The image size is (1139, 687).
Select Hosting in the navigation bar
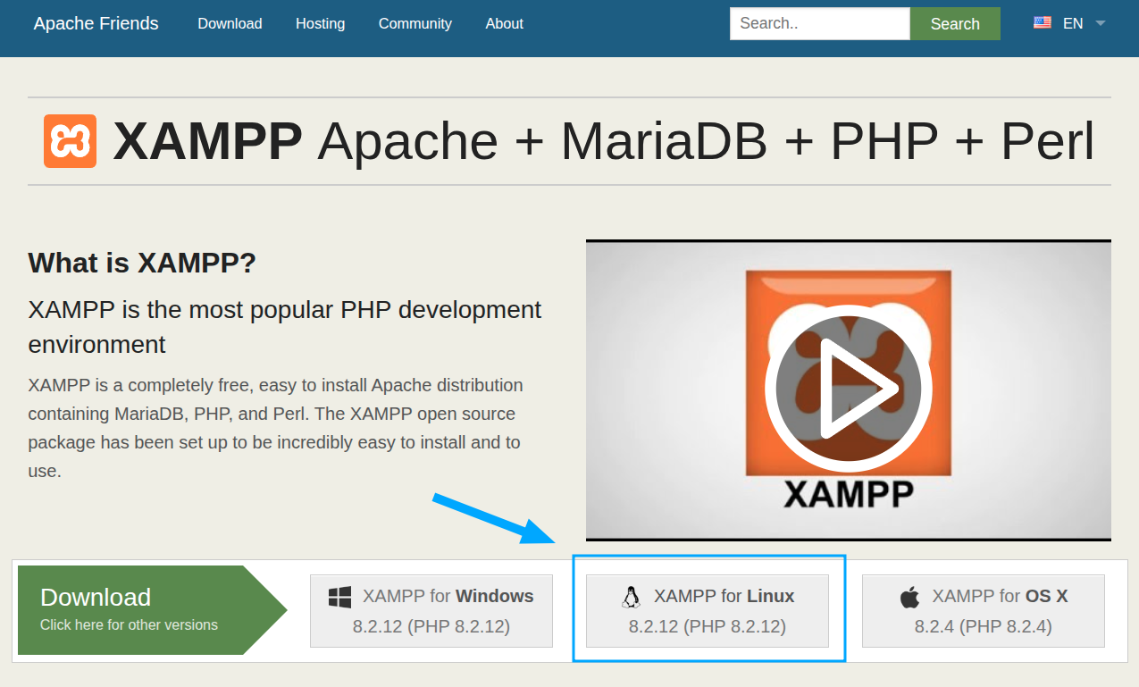pyautogui.click(x=320, y=23)
